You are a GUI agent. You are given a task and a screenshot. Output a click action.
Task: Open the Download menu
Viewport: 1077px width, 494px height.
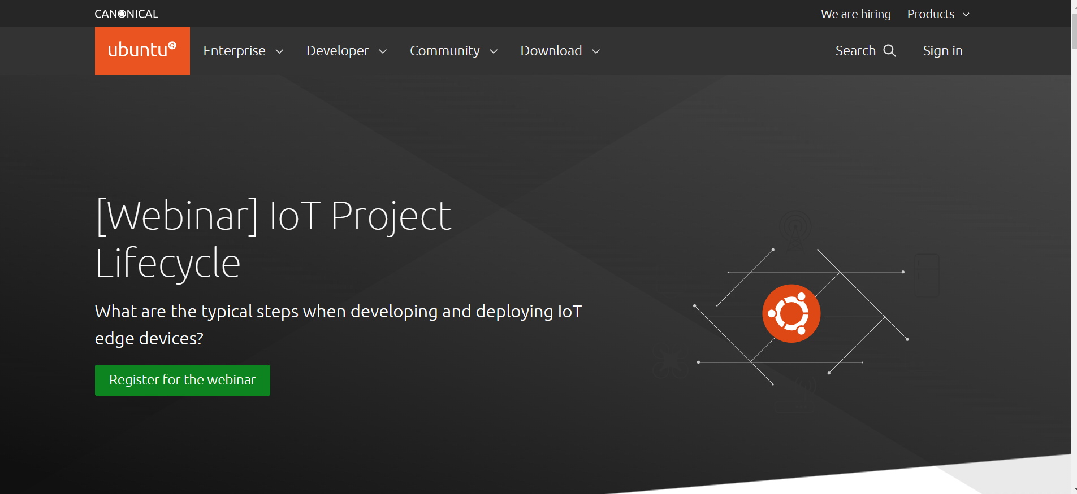point(551,51)
